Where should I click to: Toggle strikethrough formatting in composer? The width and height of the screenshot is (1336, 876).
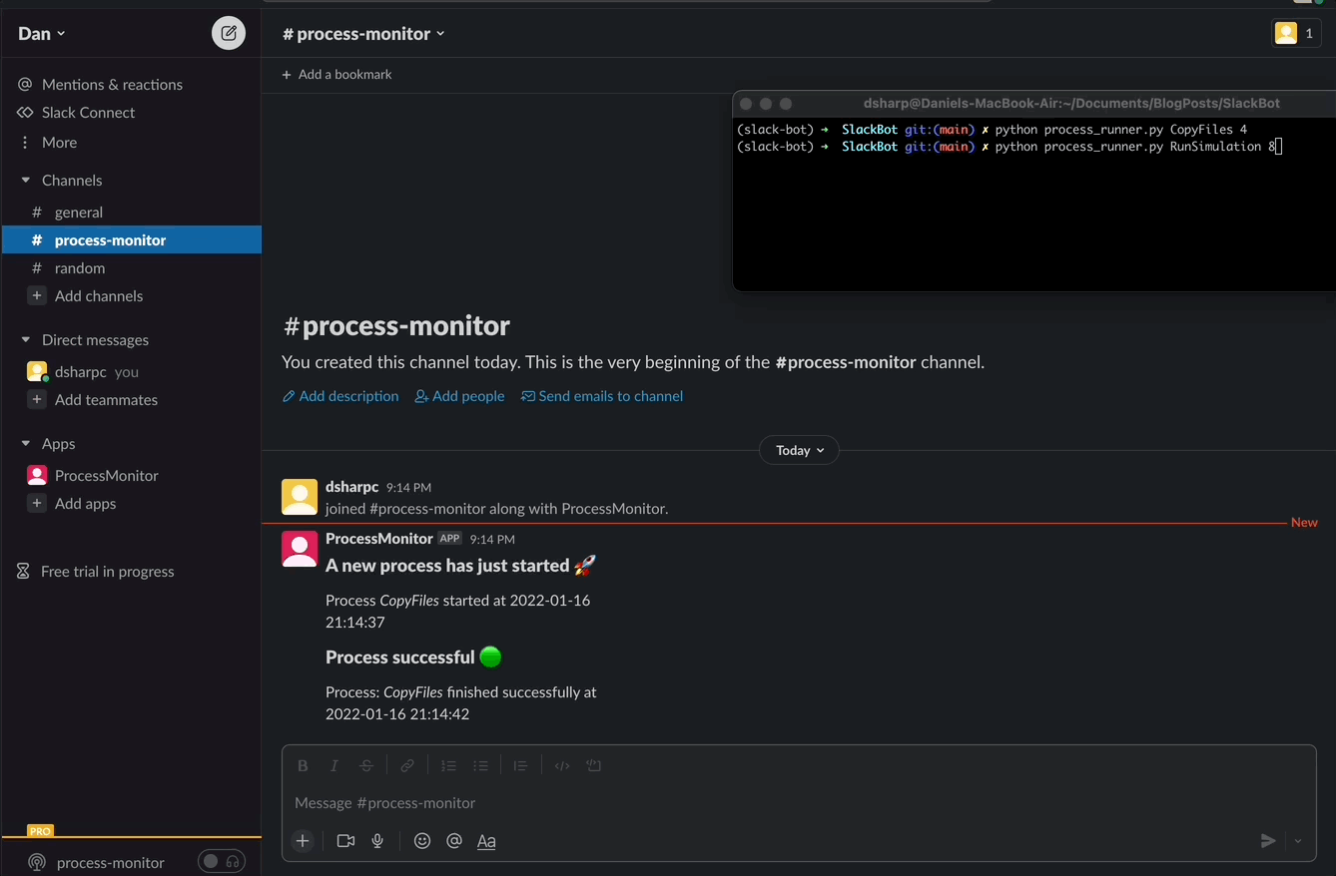(x=366, y=766)
